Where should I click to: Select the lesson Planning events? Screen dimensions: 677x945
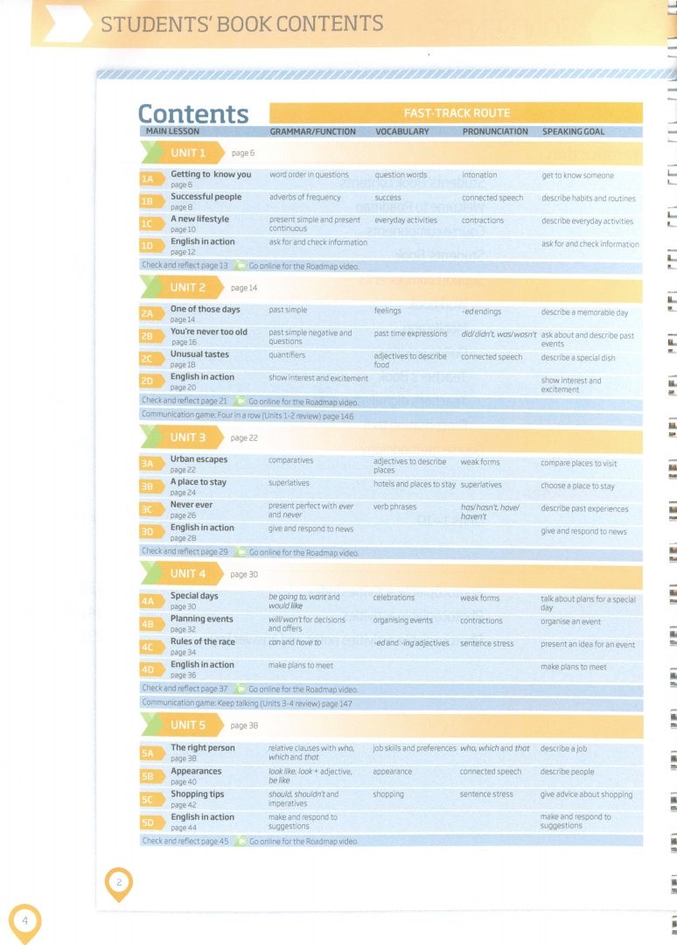tap(202, 619)
